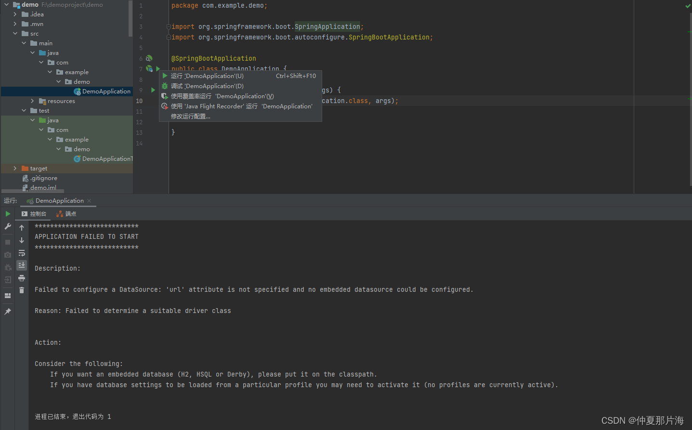Collapse the demo project root node

point(6,5)
